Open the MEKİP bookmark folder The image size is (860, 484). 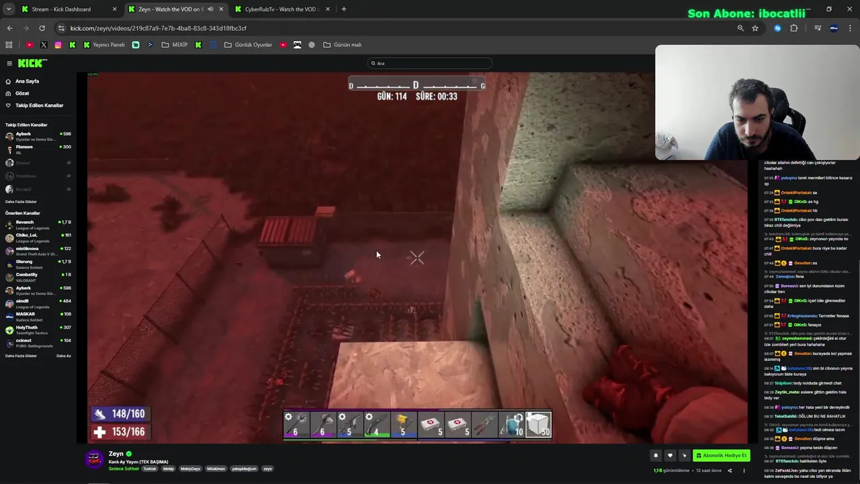tap(175, 45)
